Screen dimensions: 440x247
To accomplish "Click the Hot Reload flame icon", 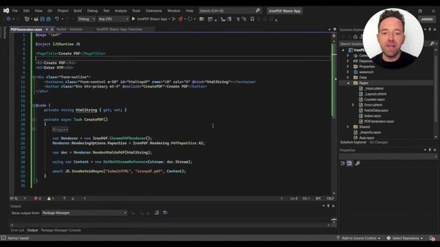I will coord(180,19).
